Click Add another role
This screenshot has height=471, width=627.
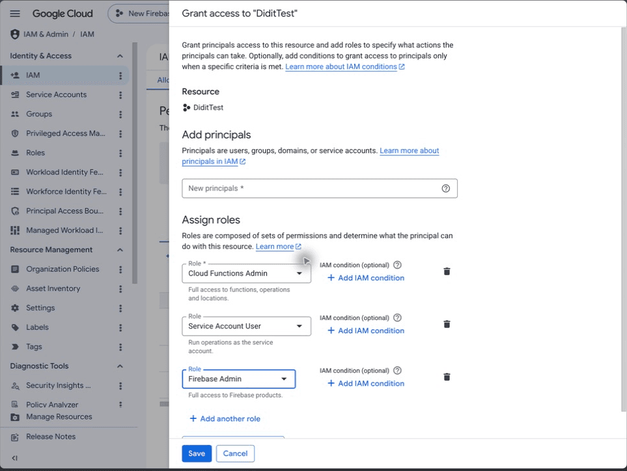pyautogui.click(x=225, y=419)
